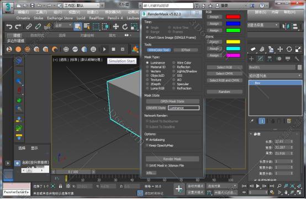Open the Lucid menu
Viewport: 306px width, 199px height.
click(81, 18)
